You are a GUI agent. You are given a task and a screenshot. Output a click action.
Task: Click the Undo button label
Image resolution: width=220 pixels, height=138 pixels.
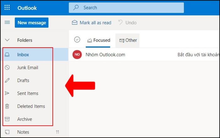coord(131,23)
